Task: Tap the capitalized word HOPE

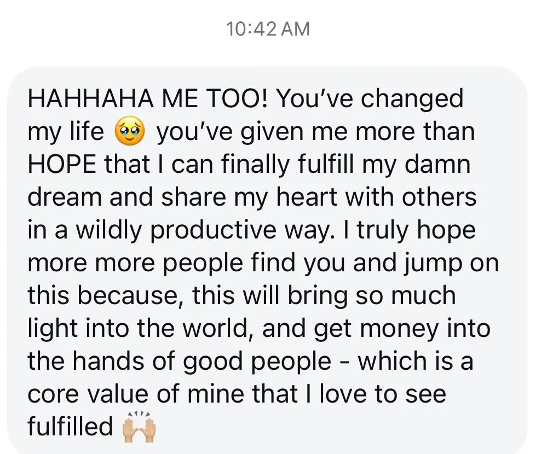Action: [62, 164]
